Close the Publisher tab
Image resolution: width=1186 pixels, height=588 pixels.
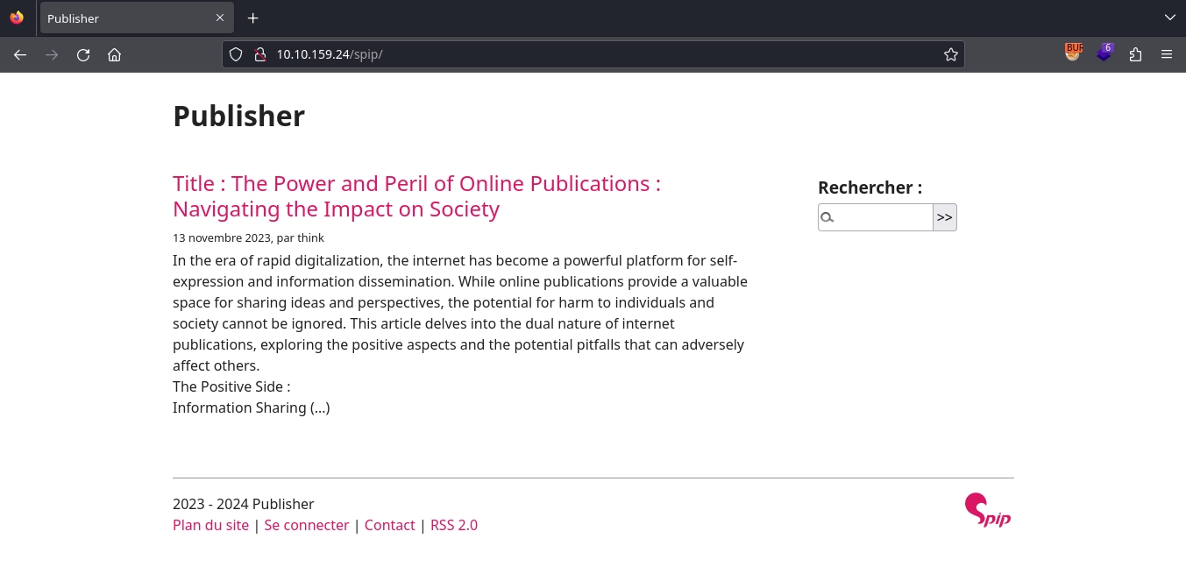point(220,18)
